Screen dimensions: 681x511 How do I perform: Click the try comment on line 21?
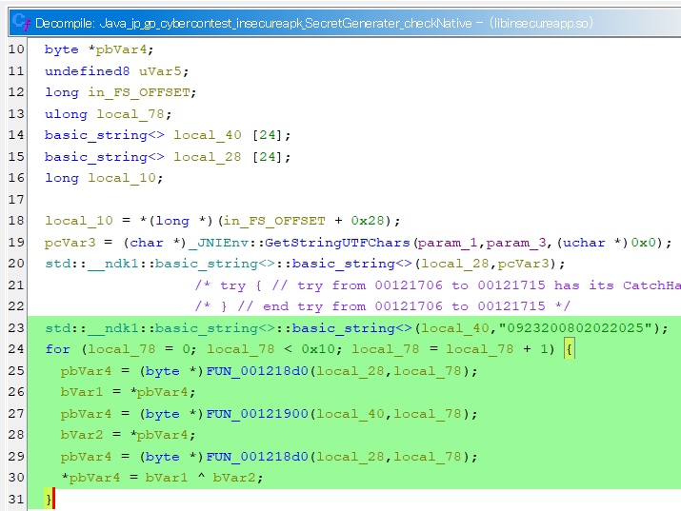coord(437,285)
